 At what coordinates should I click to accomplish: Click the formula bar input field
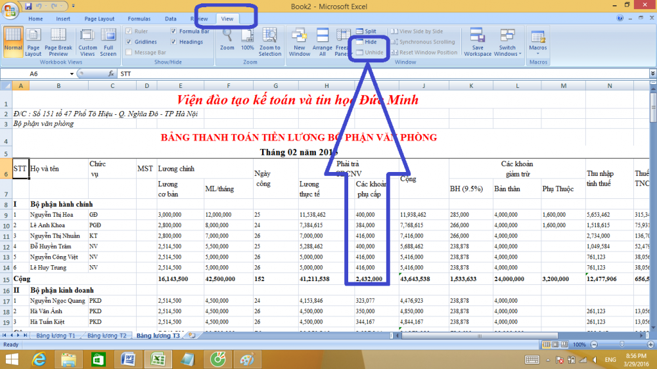click(382, 74)
